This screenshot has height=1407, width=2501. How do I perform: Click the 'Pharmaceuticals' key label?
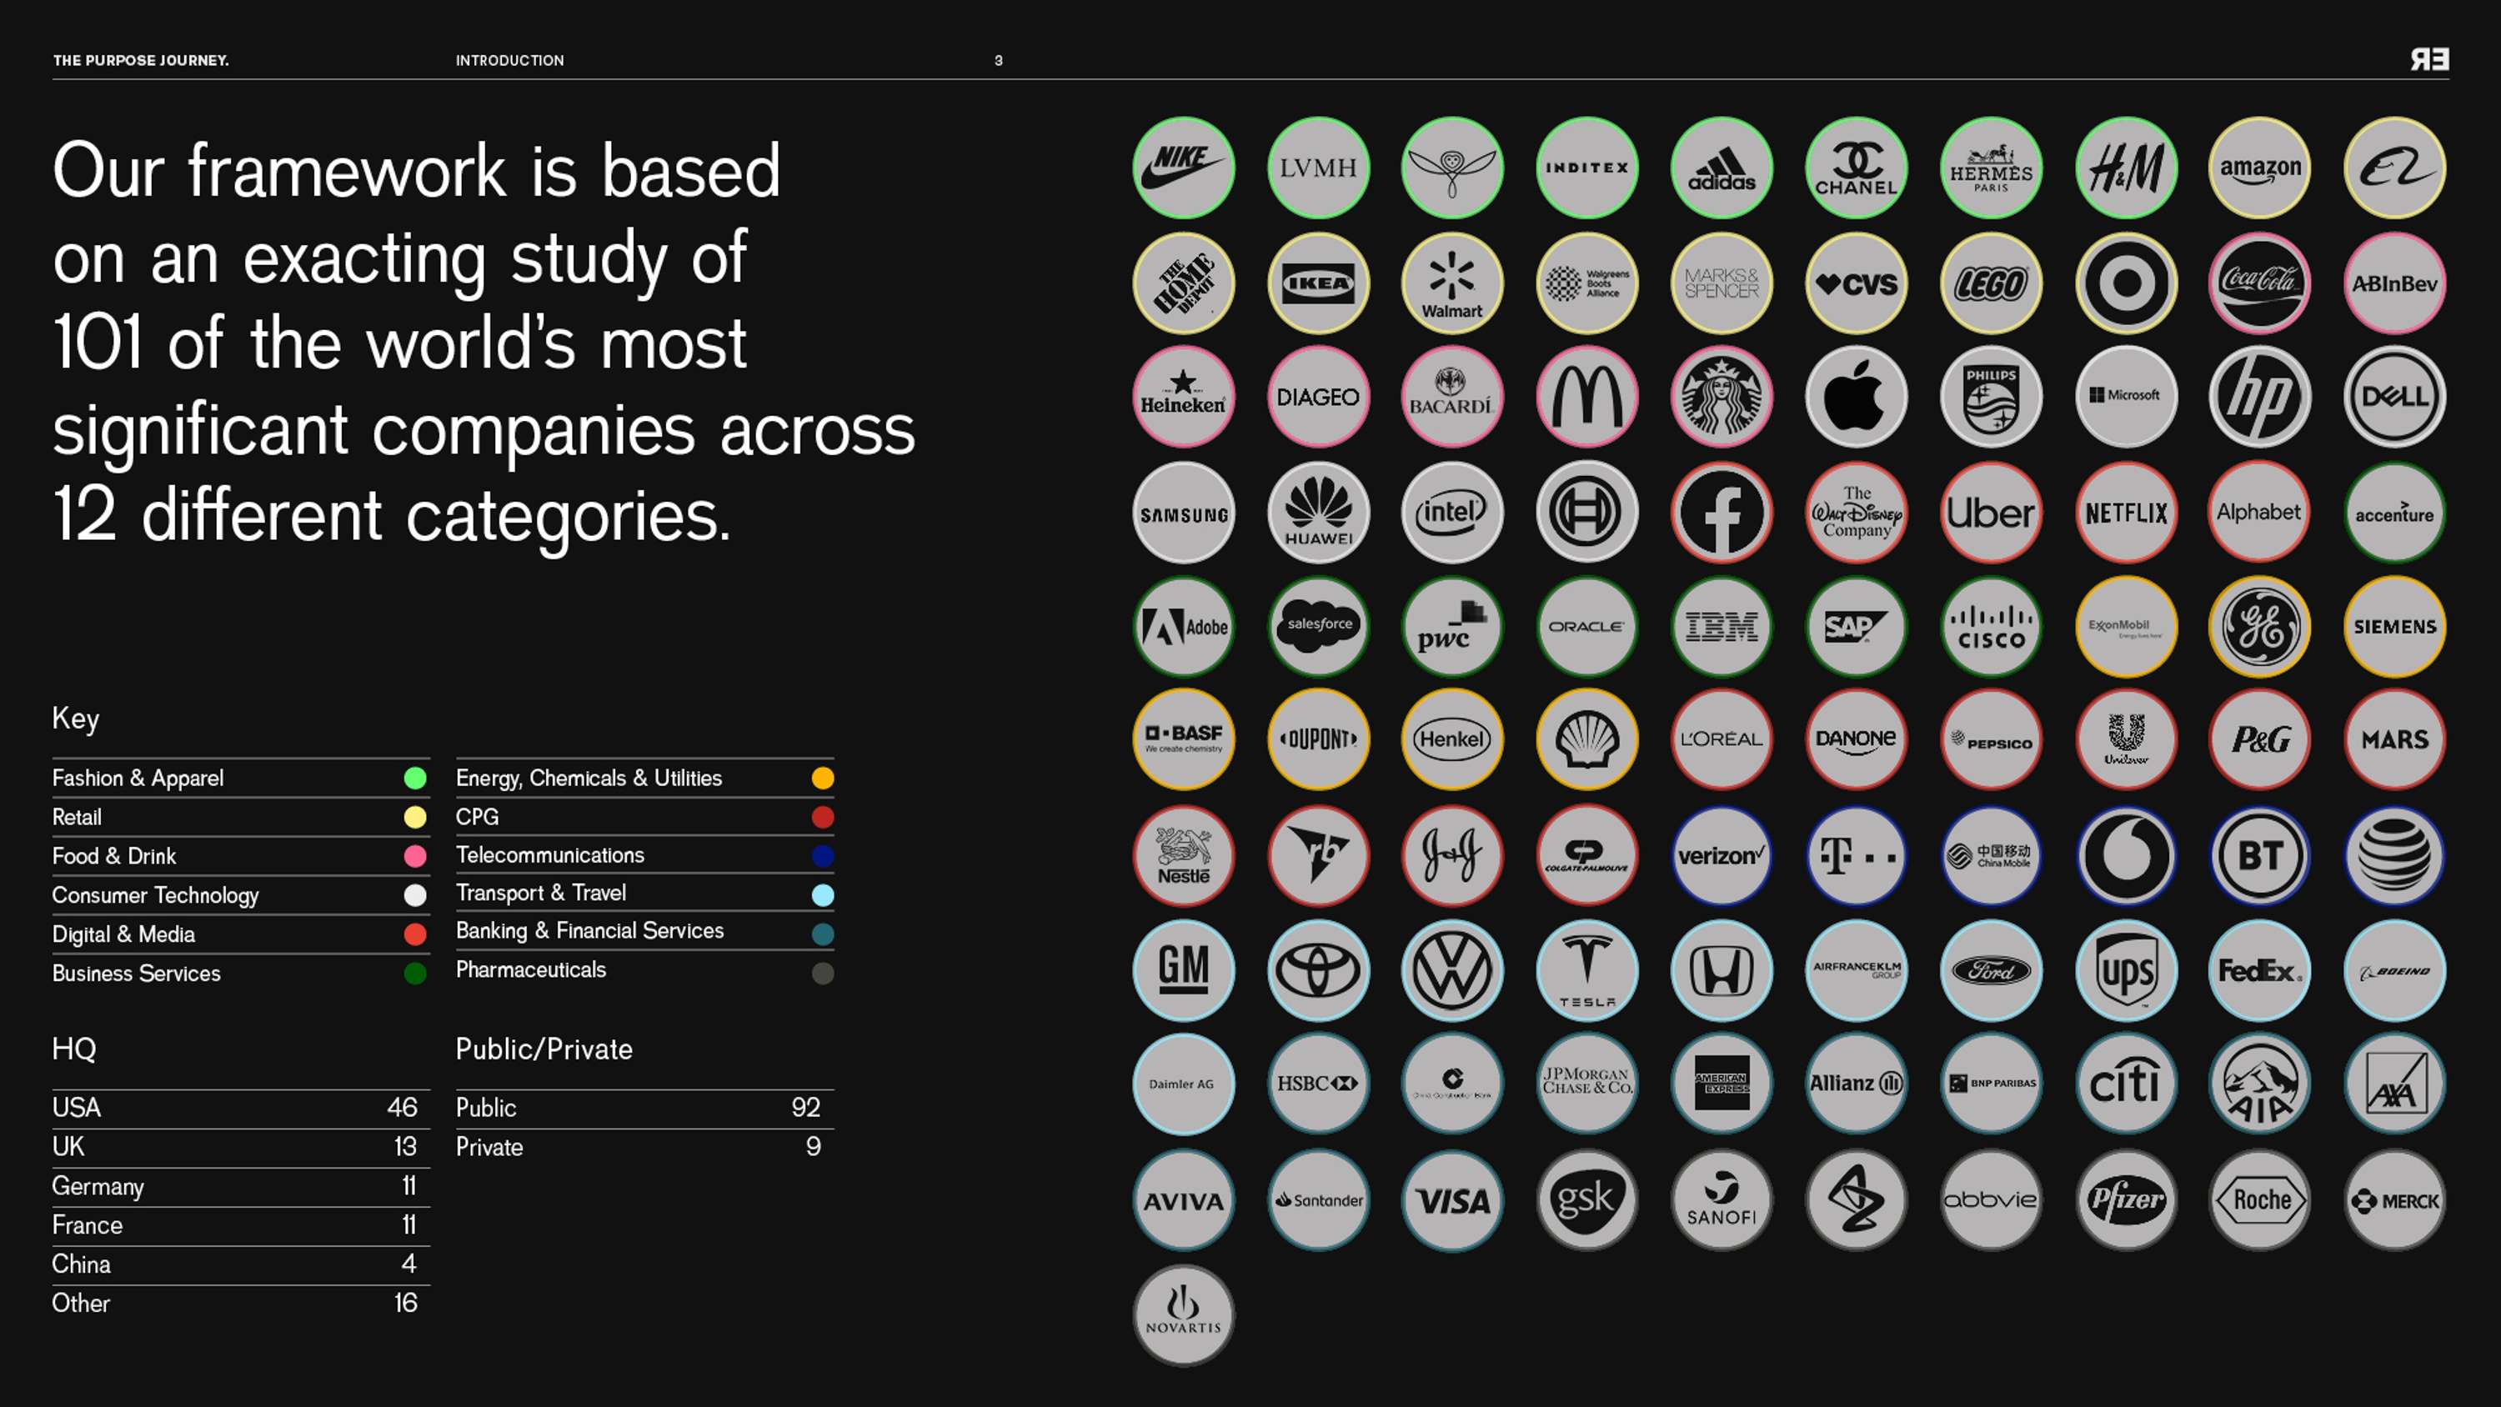click(x=530, y=969)
